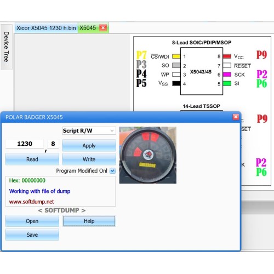Switch to the Xicor X5045 1230 h.bin tab

click(46, 28)
